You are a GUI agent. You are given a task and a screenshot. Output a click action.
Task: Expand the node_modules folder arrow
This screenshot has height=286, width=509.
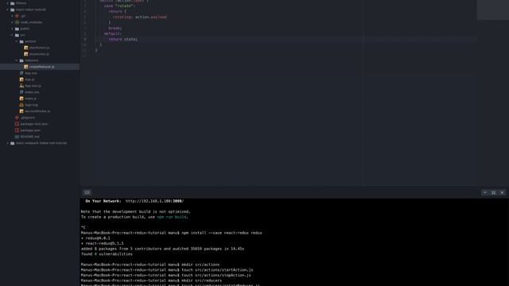click(x=13, y=22)
